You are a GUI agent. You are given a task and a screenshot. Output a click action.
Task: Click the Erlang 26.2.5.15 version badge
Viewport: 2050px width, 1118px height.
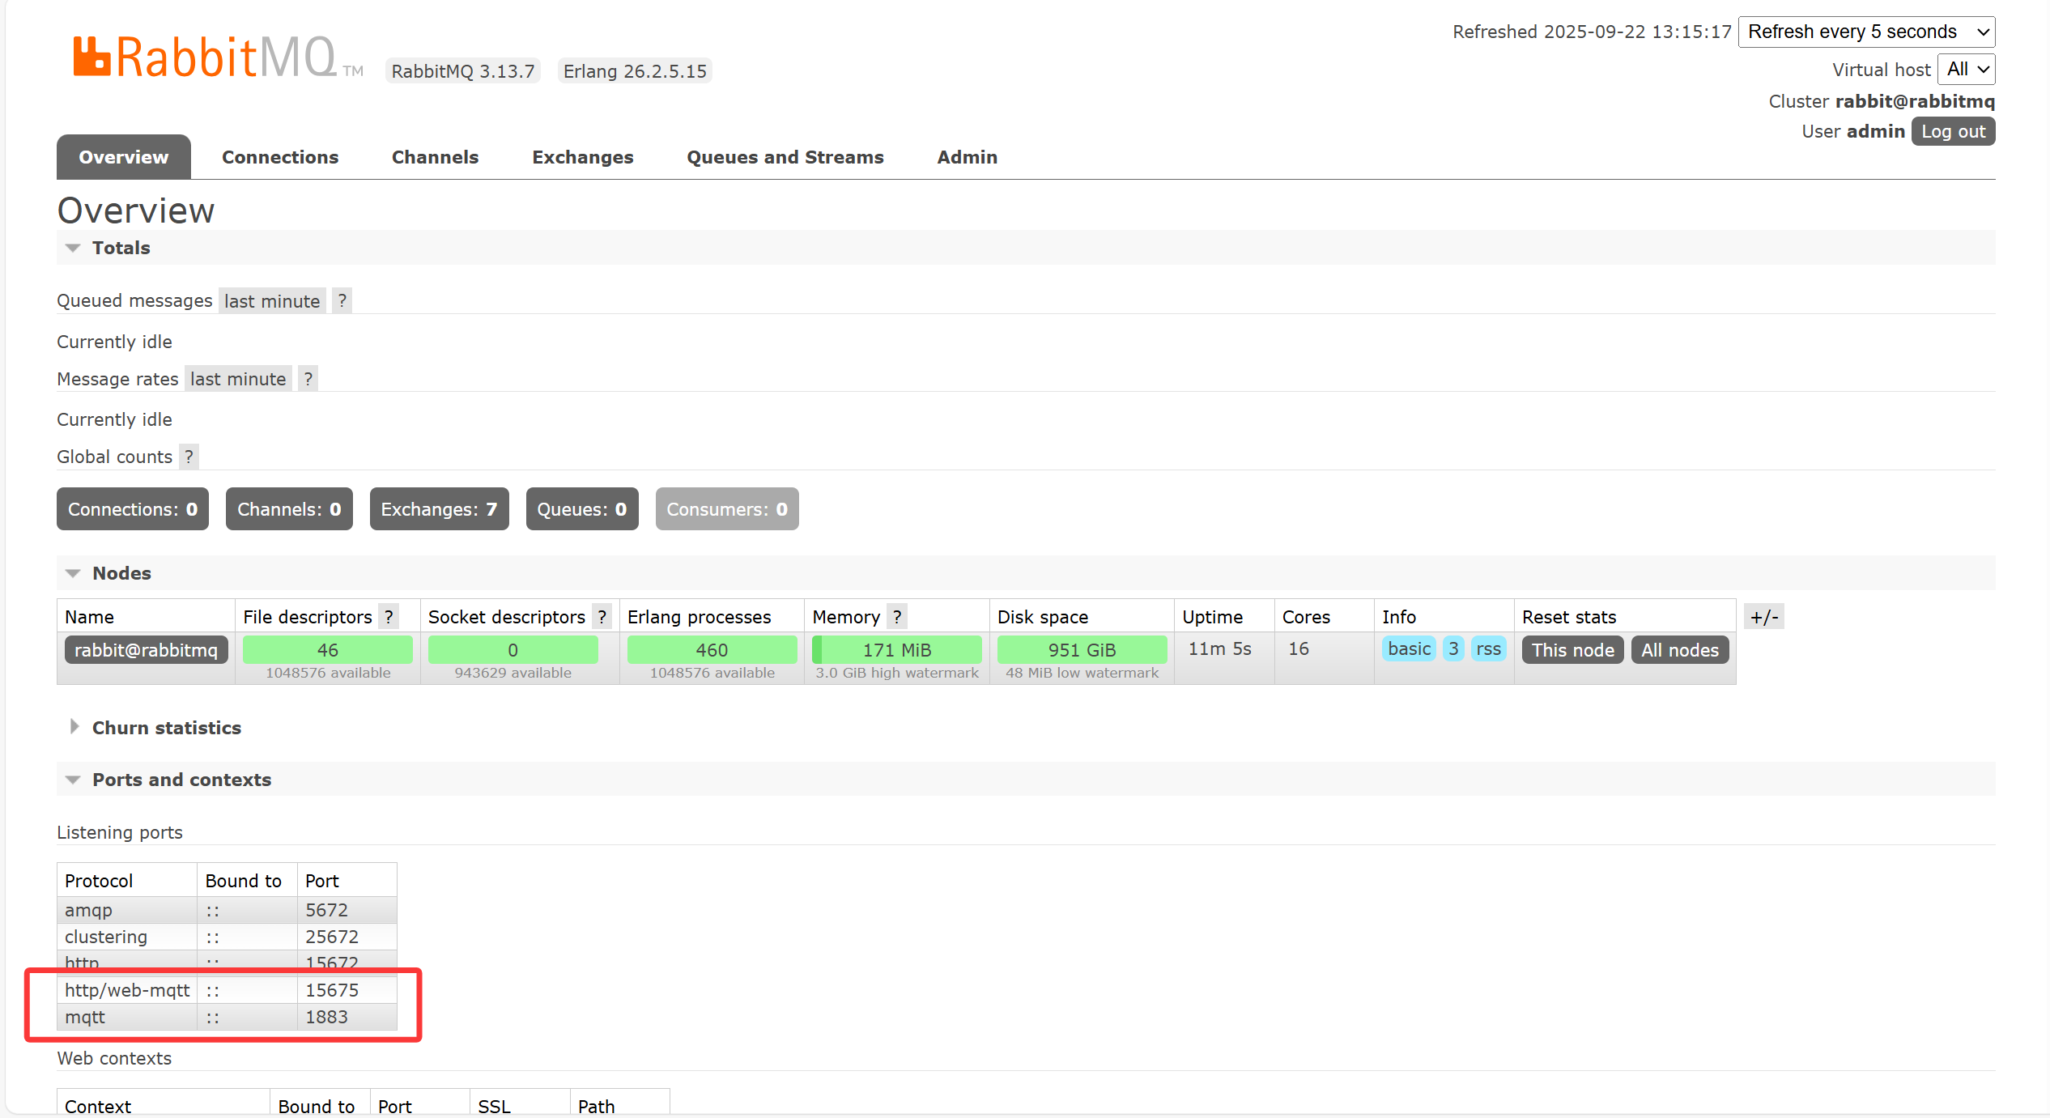[x=635, y=71]
